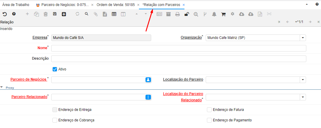Toggle grid view with the table icon

(x=114, y=14)
